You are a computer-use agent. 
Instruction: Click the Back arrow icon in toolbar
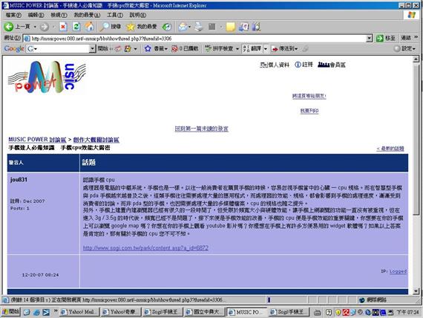tap(9, 27)
